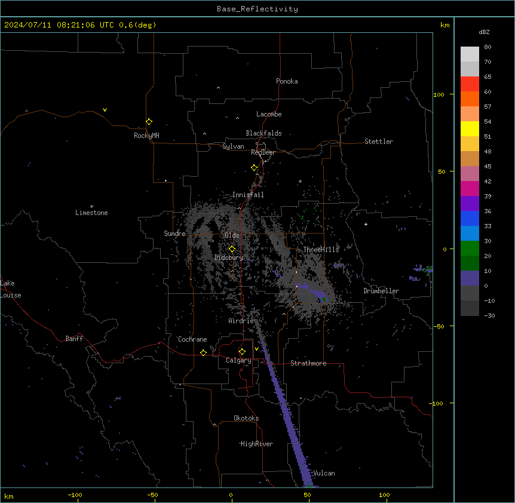Click the Ponoka city label
Screen dimensions: 515x503
pyautogui.click(x=287, y=81)
